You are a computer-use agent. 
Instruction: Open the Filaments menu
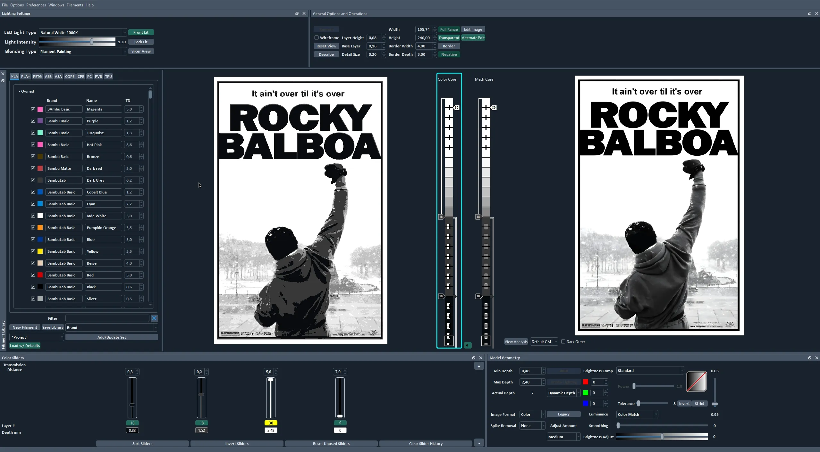coord(75,5)
